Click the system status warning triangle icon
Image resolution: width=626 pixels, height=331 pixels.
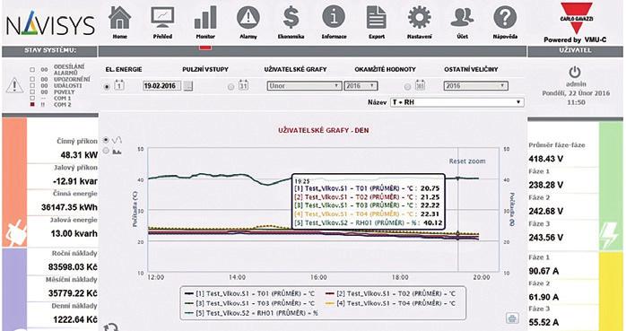tap(14, 85)
